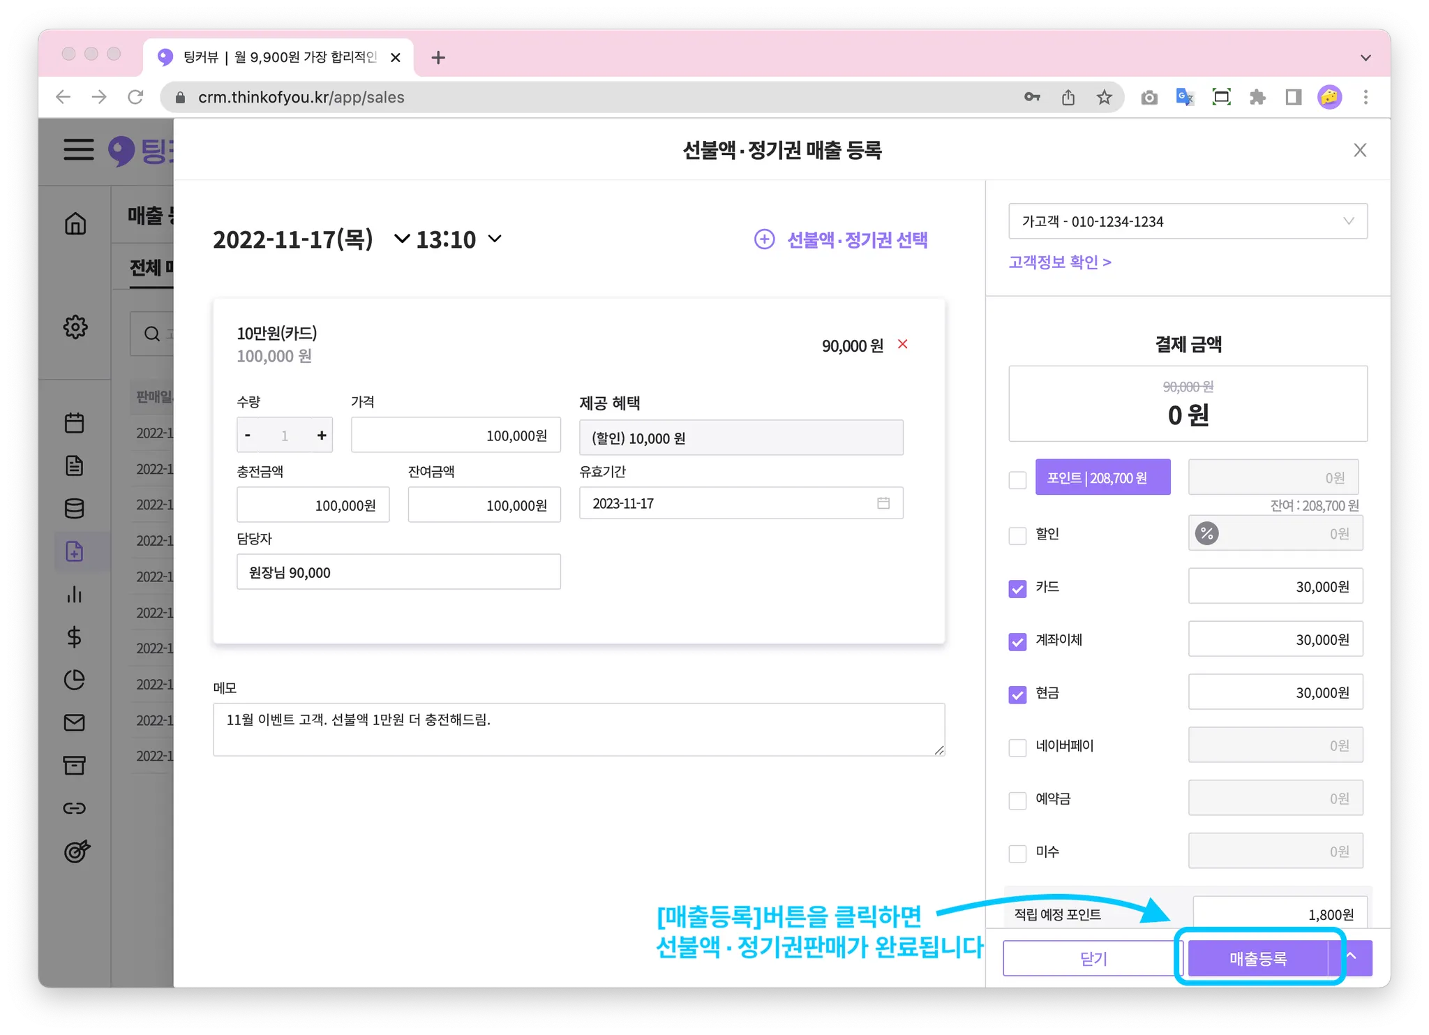Expand the 13:10 time dropdown
Image resolution: width=1429 pixels, height=1035 pixels.
(495, 239)
